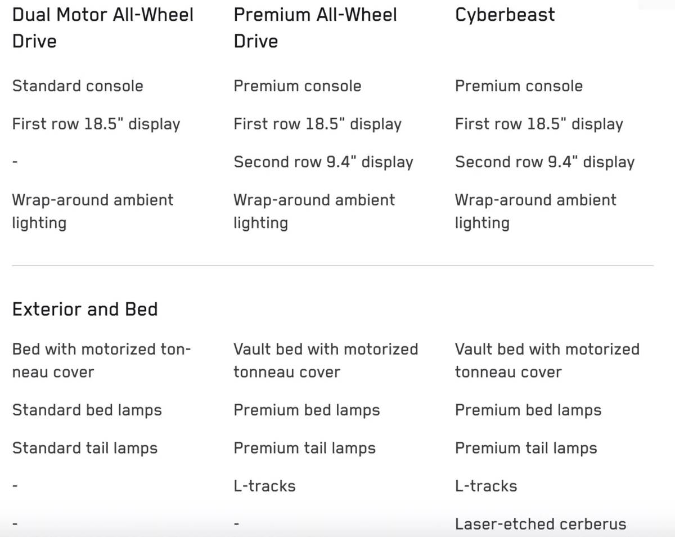This screenshot has width=675, height=537.
Task: Click Premium bed lamps in Premium All-Wheel column
Action: point(307,410)
